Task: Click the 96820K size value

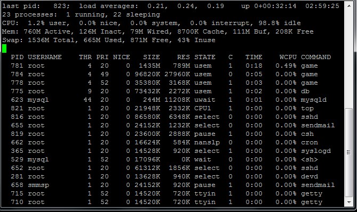Action: (147, 74)
